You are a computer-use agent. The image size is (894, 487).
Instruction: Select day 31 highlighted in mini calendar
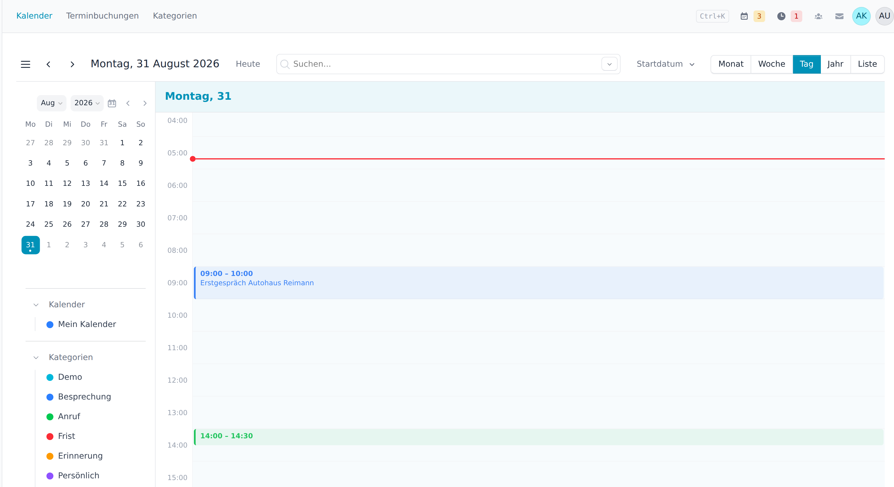click(x=30, y=245)
